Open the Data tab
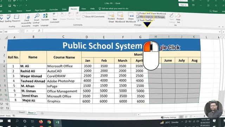 64,9
